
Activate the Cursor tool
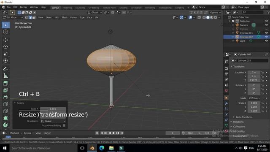[5, 32]
